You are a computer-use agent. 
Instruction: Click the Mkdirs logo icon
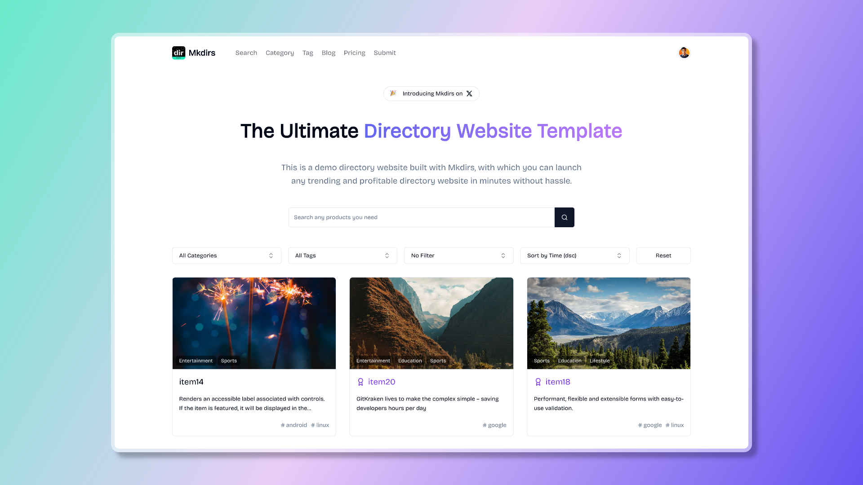coord(178,52)
